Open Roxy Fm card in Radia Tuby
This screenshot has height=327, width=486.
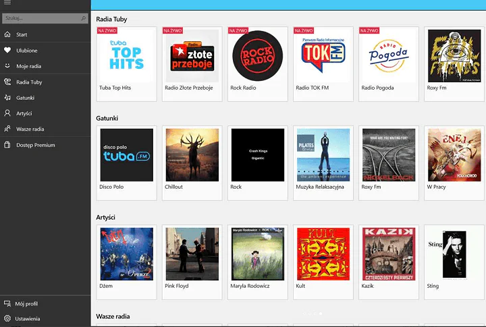454,64
